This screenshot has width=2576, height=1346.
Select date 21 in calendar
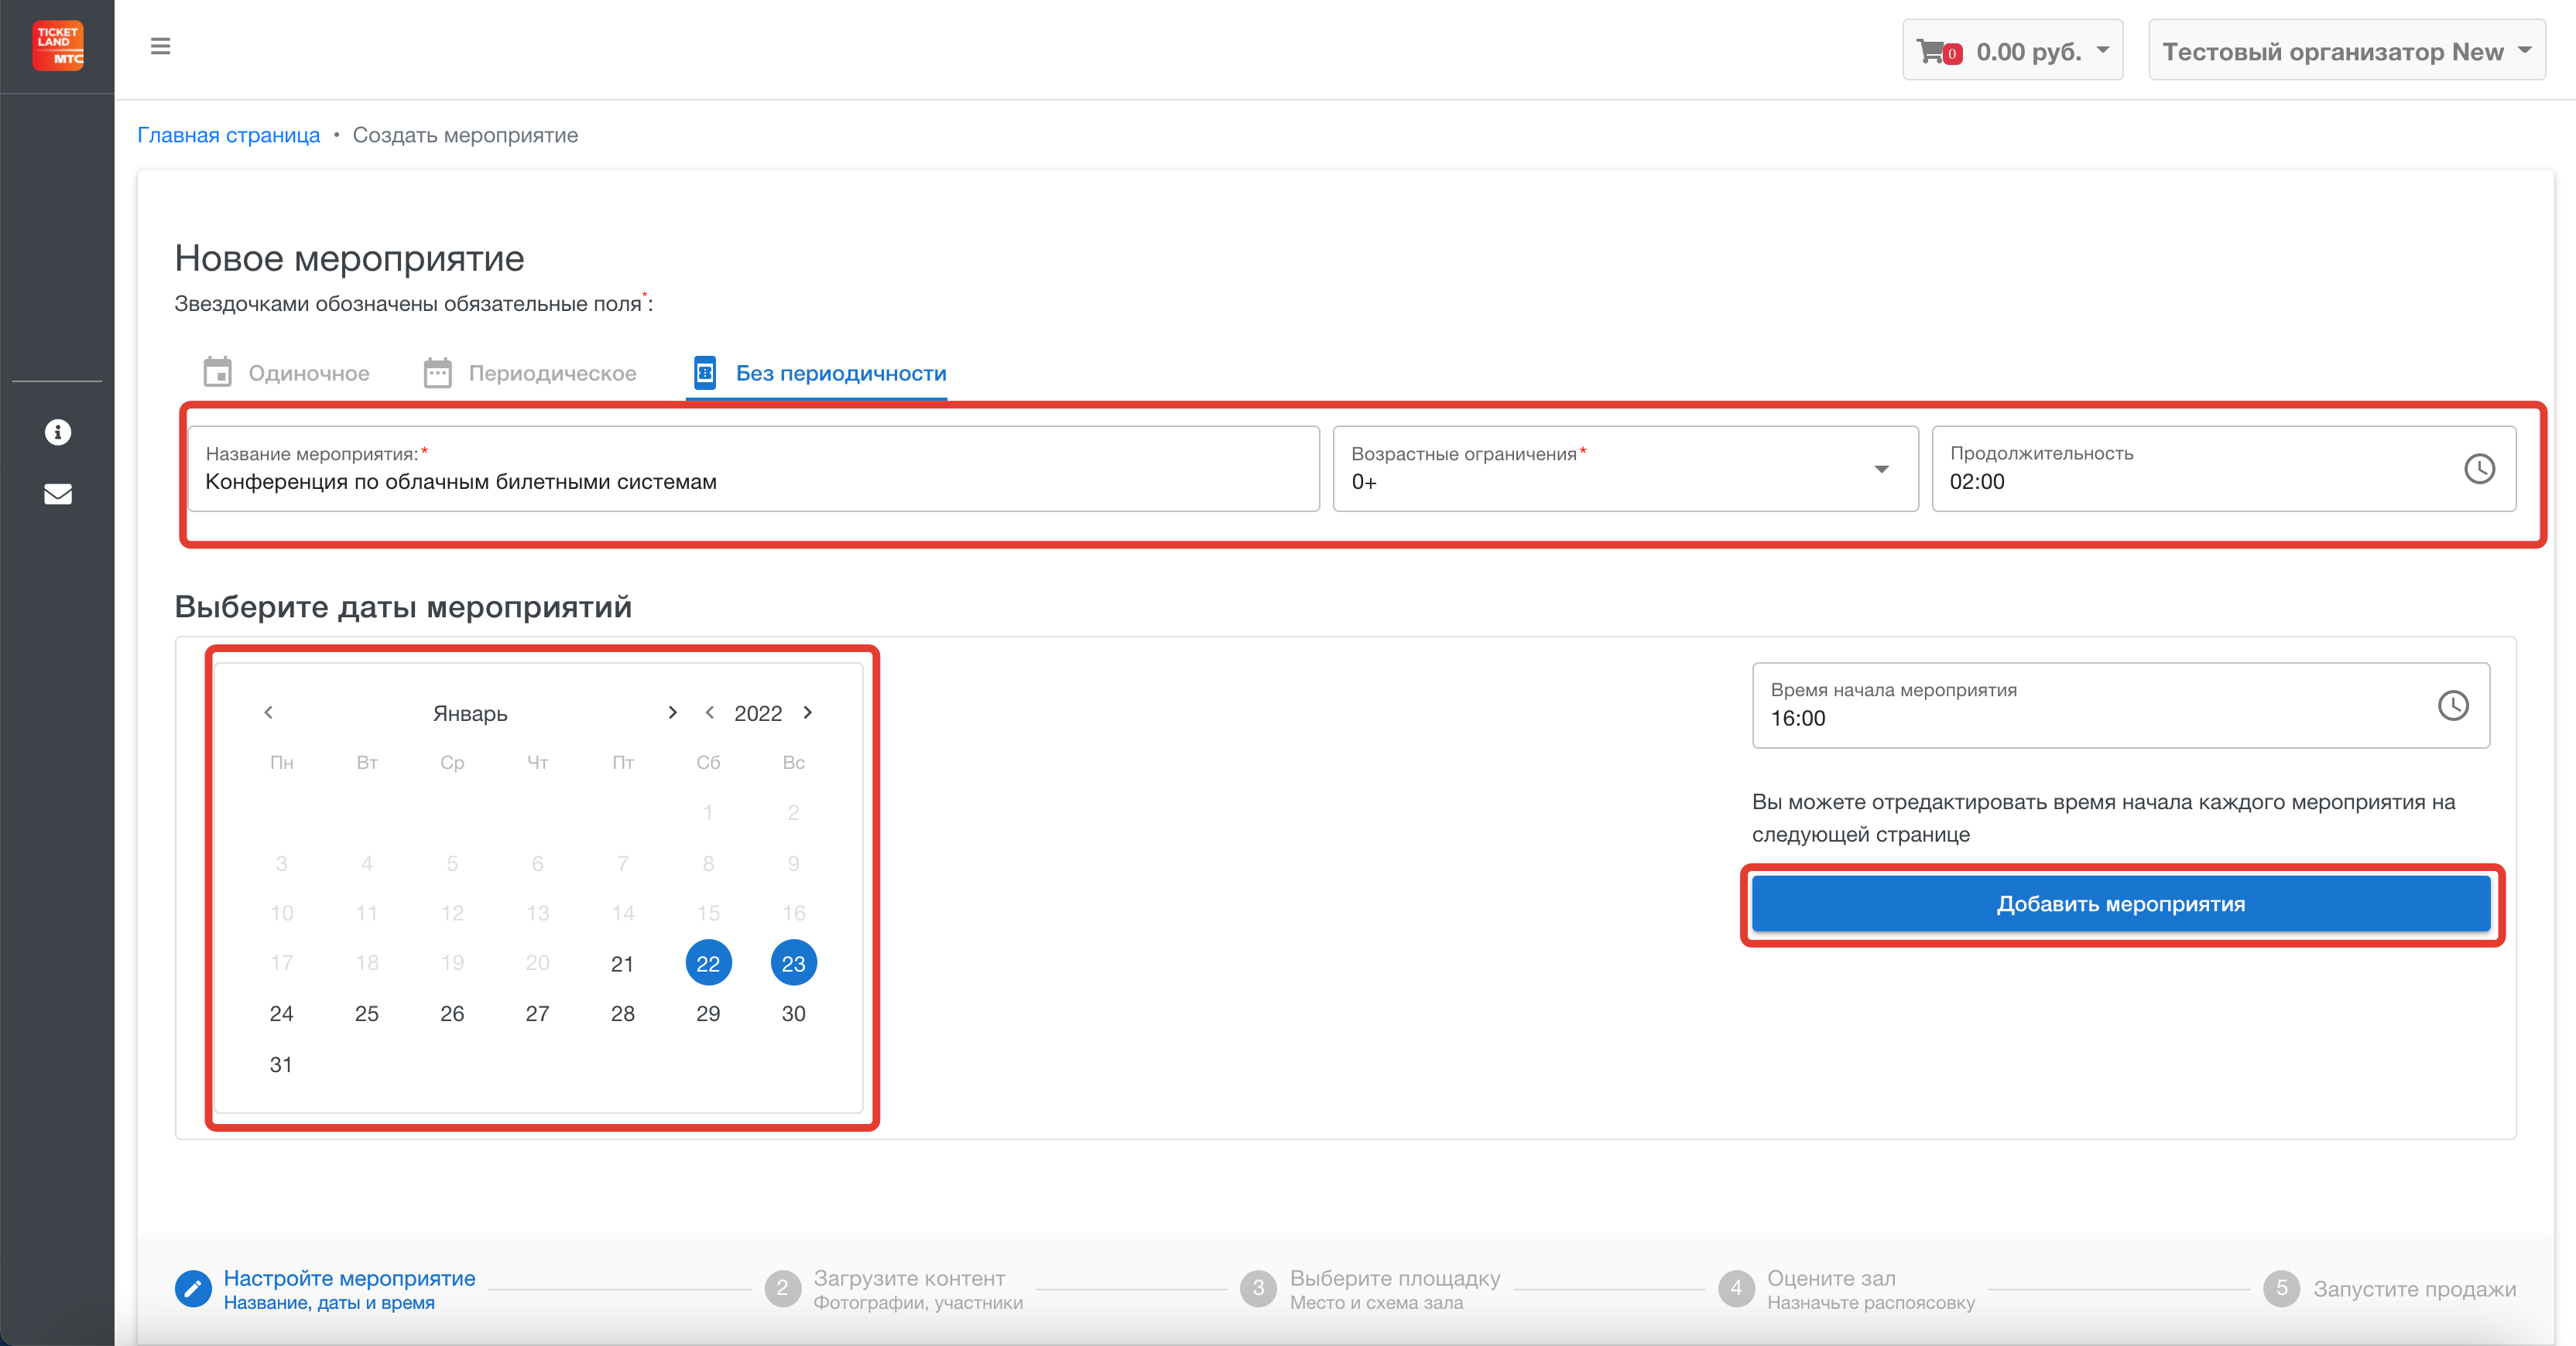[623, 963]
